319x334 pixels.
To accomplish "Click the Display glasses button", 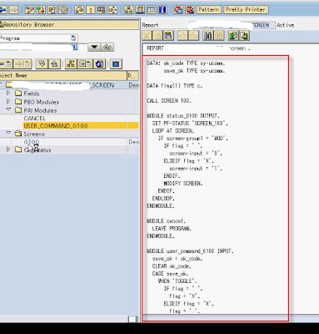I will coord(107,47).
